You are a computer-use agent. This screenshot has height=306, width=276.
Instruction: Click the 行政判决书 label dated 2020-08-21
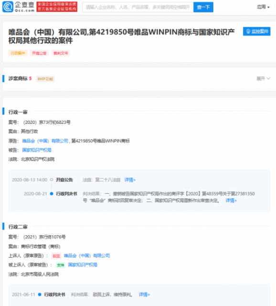point(66,194)
